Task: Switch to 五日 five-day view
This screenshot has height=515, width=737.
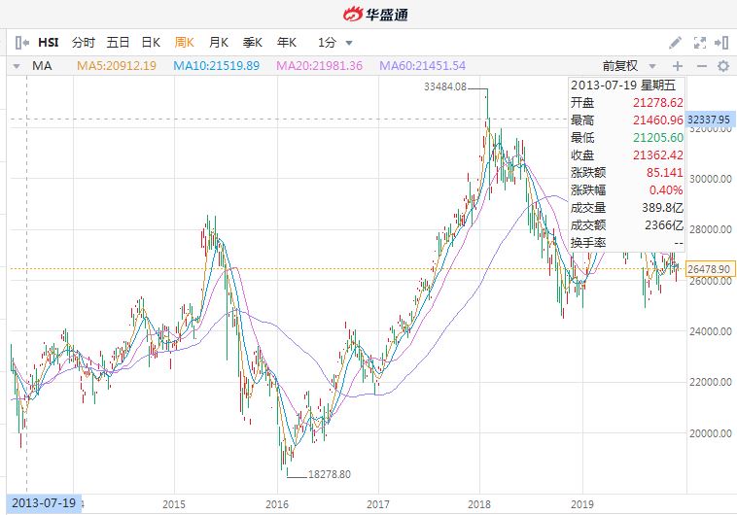Action: pyautogui.click(x=118, y=43)
